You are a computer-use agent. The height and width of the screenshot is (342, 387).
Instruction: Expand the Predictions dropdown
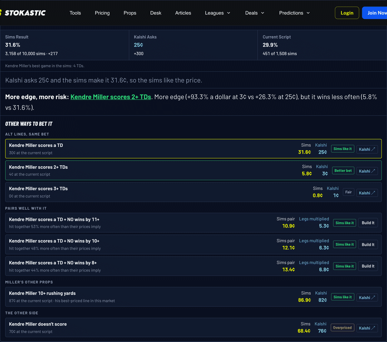tap(294, 13)
